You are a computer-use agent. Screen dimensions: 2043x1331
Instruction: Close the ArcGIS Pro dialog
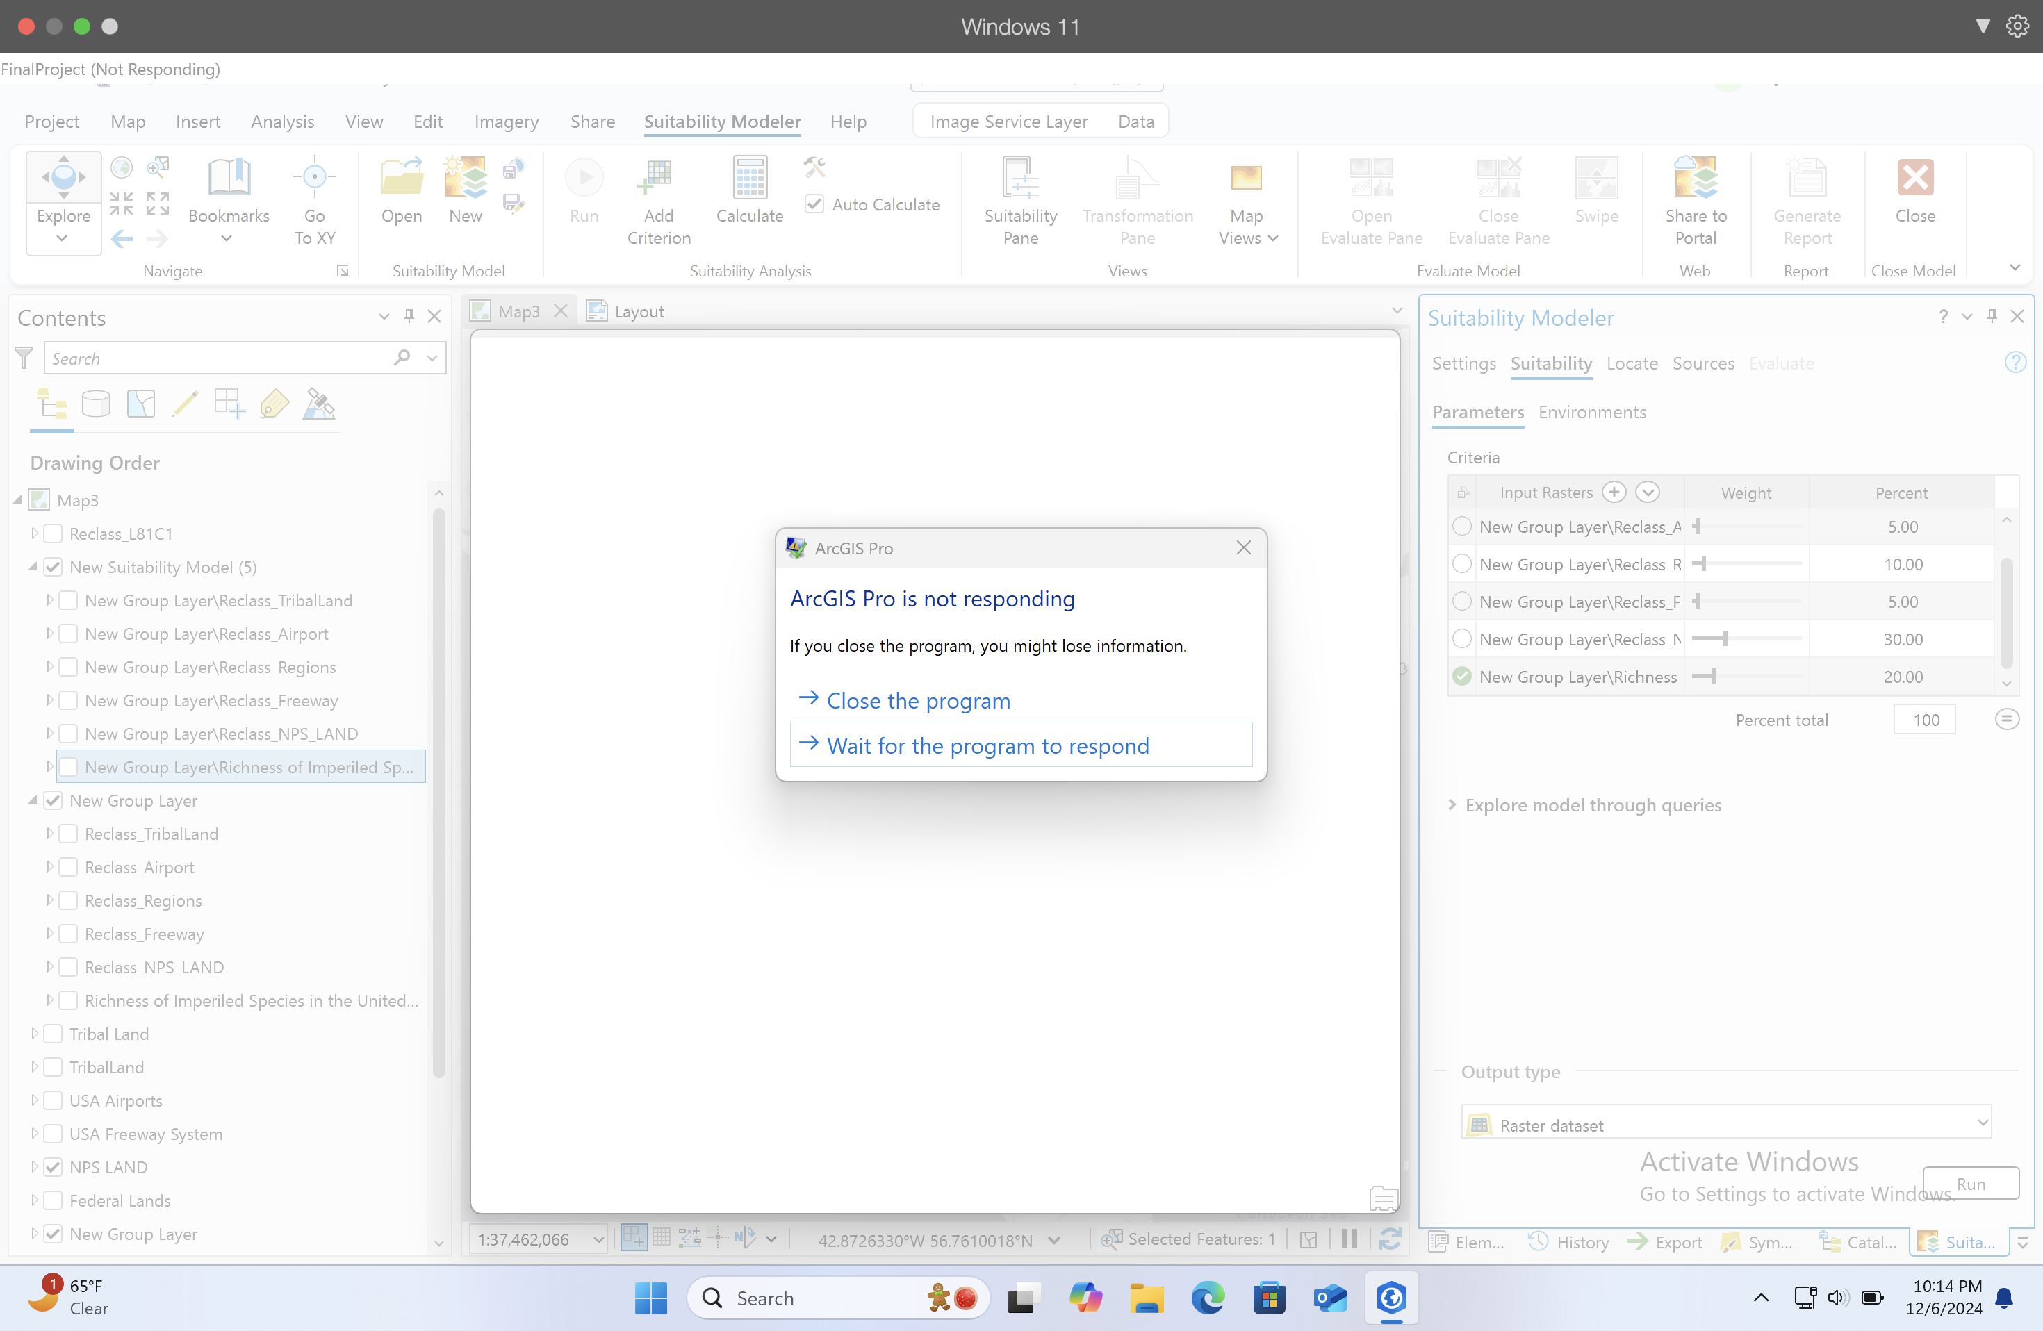1243,547
